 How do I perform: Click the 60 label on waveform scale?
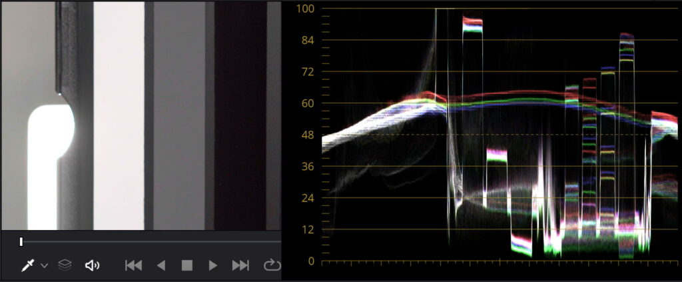click(x=308, y=103)
